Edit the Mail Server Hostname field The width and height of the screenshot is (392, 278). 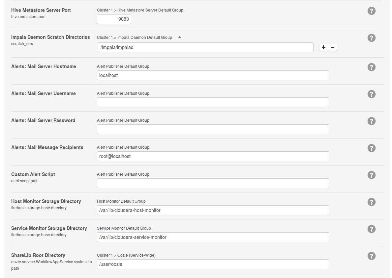click(213, 75)
